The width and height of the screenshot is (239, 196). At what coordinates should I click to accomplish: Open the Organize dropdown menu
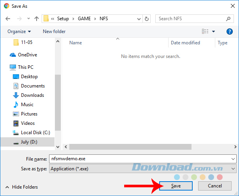19,31
